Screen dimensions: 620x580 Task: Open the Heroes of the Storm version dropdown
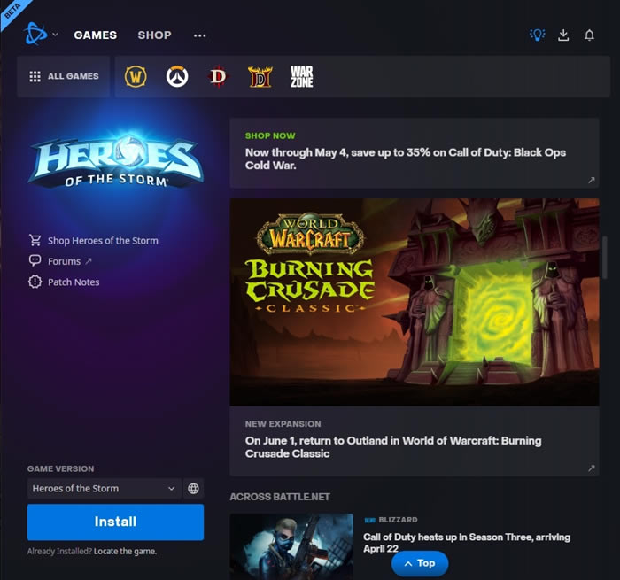(104, 489)
